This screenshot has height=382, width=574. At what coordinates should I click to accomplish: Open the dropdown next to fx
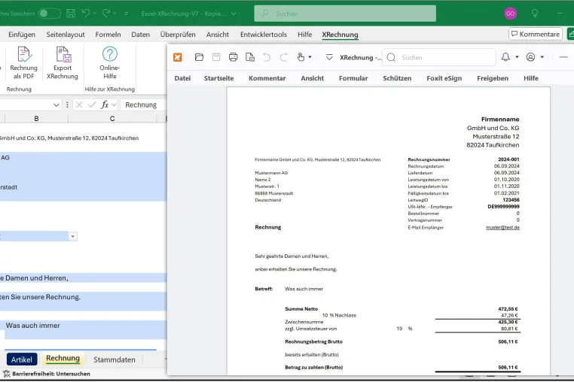tap(114, 105)
